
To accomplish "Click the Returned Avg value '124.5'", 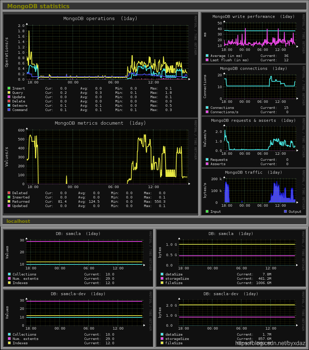I will coord(94,202).
